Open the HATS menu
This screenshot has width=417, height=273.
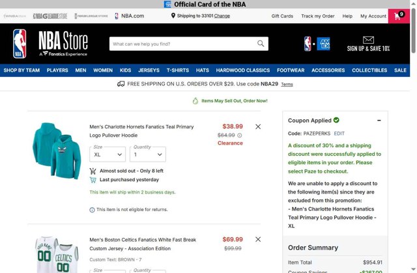203,70
